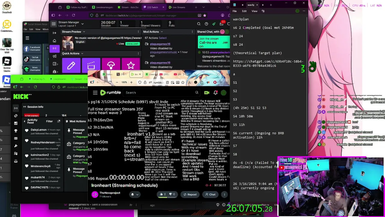This screenshot has width=385, height=217.
Task: Dislike the Rumble video with thumbs down
Action: [x=172, y=194]
